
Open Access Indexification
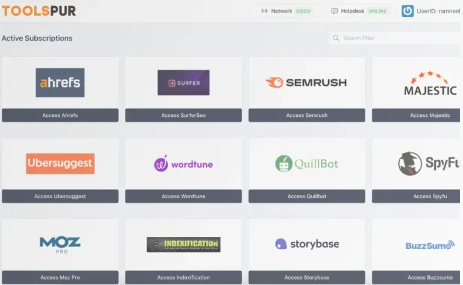coord(183,277)
